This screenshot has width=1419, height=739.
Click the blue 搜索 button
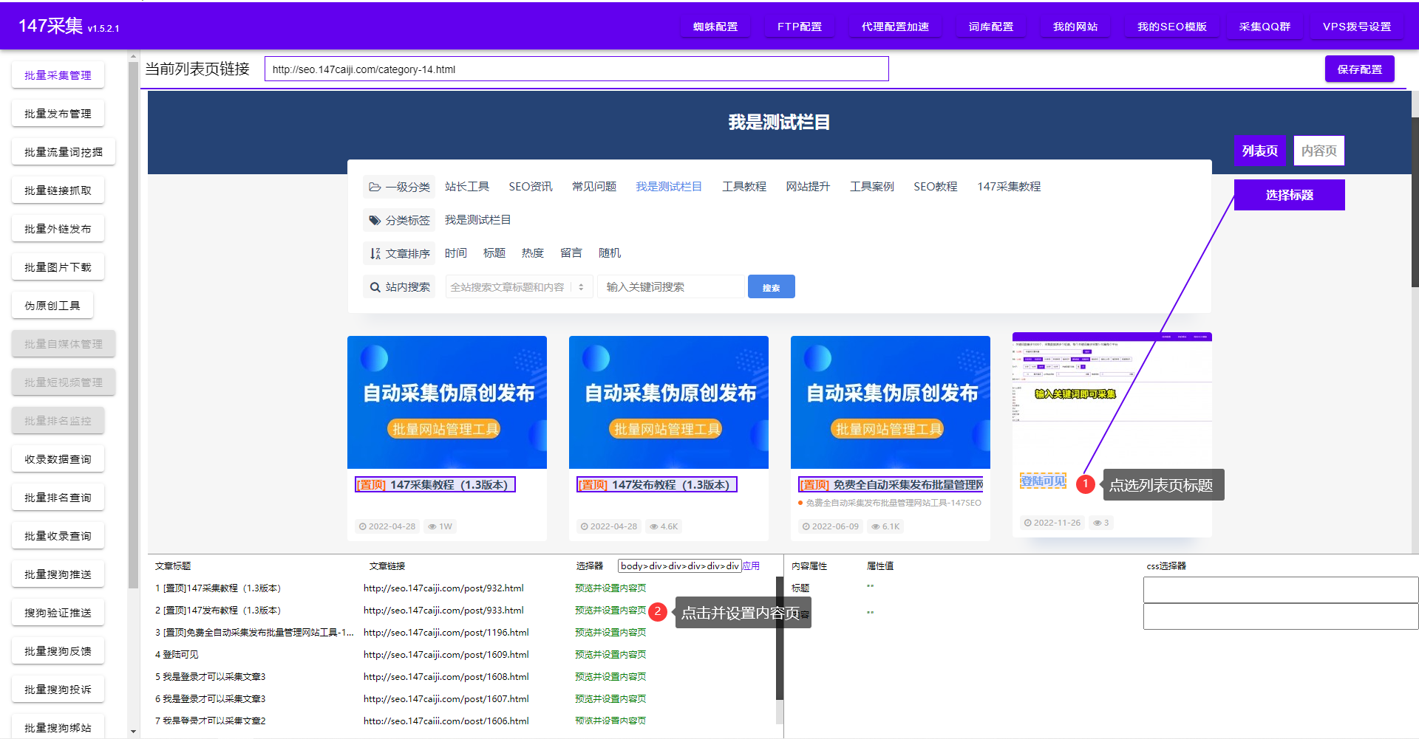(771, 287)
